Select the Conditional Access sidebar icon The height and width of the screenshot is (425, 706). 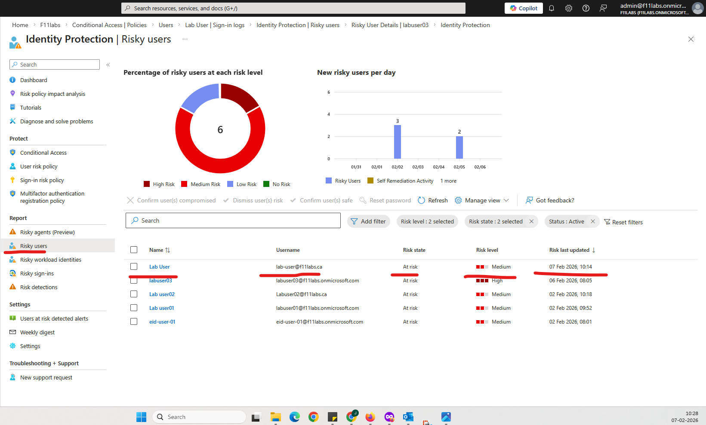point(12,152)
